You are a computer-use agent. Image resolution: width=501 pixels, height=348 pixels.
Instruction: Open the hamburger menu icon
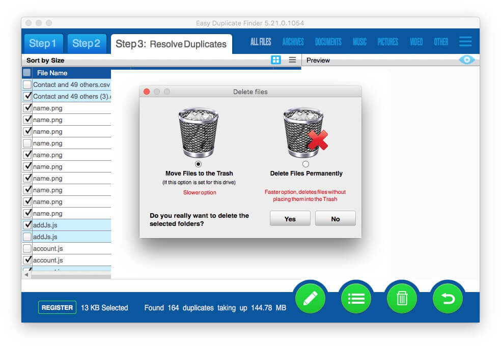(465, 42)
